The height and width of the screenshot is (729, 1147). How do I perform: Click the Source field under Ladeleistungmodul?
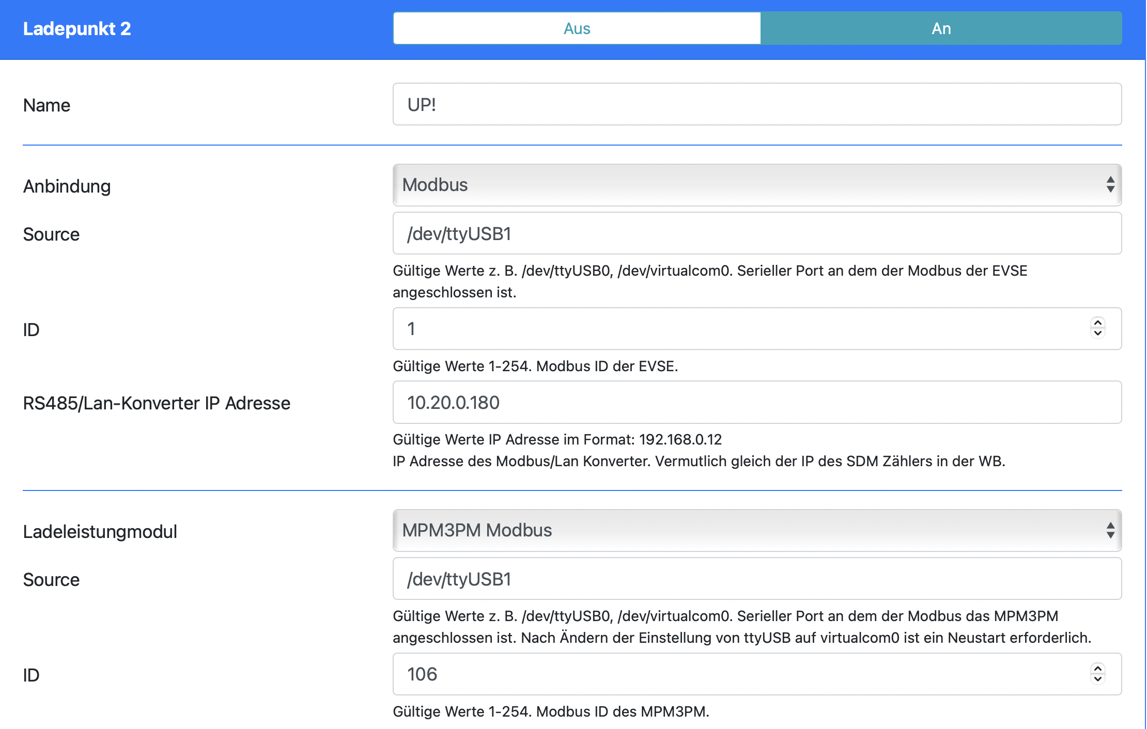[756, 579]
